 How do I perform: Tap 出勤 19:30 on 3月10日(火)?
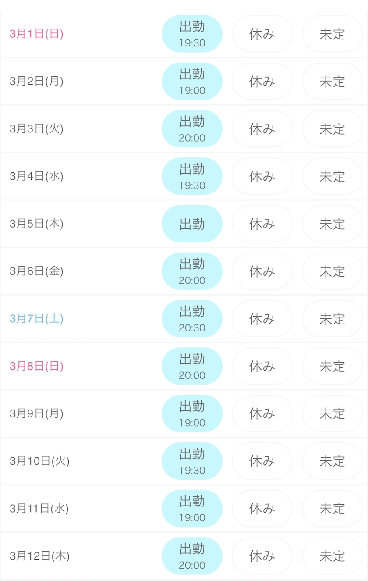(x=192, y=461)
